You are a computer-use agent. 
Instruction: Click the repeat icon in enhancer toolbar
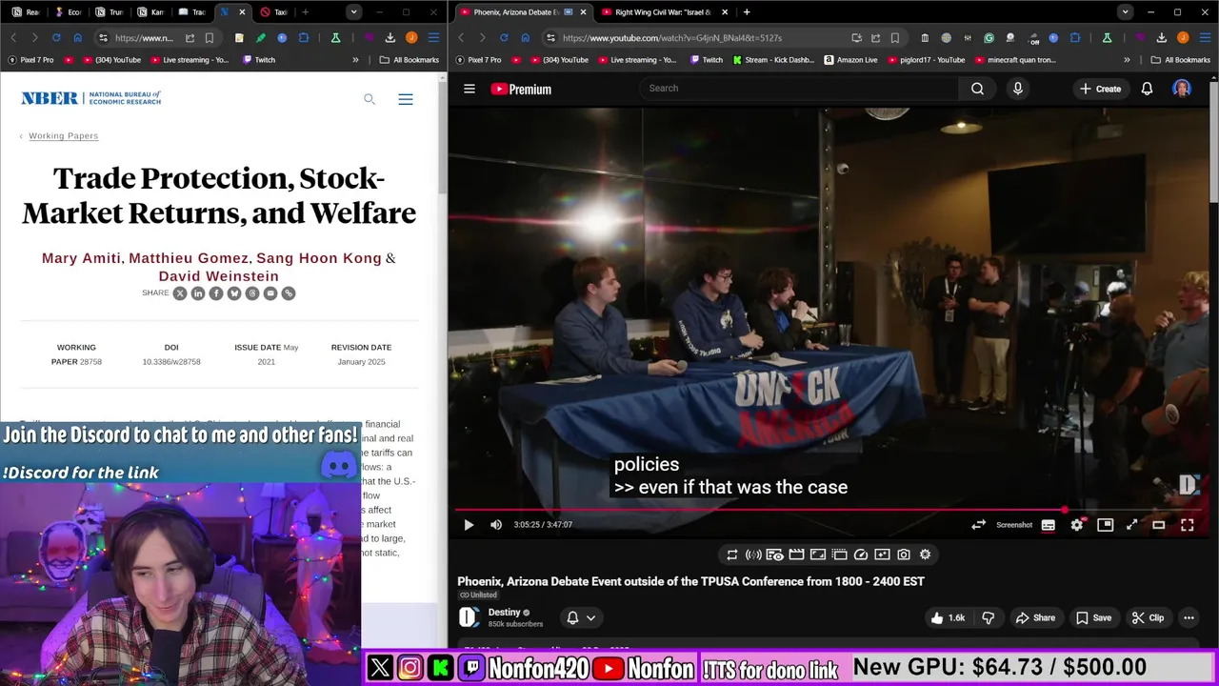(x=732, y=555)
